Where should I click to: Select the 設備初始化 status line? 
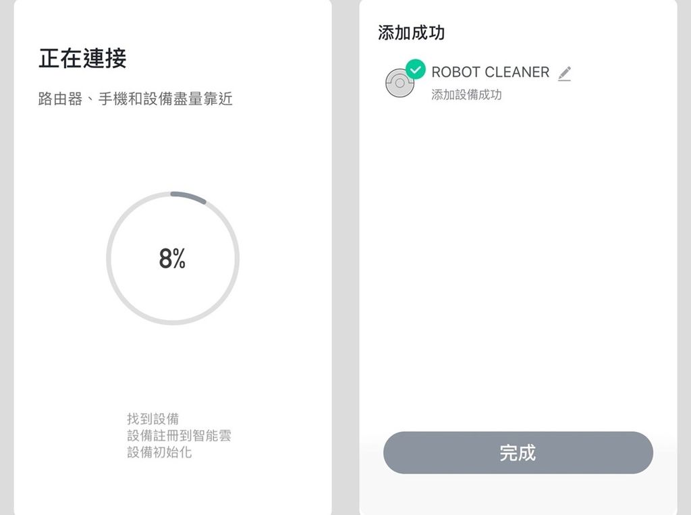(x=159, y=452)
